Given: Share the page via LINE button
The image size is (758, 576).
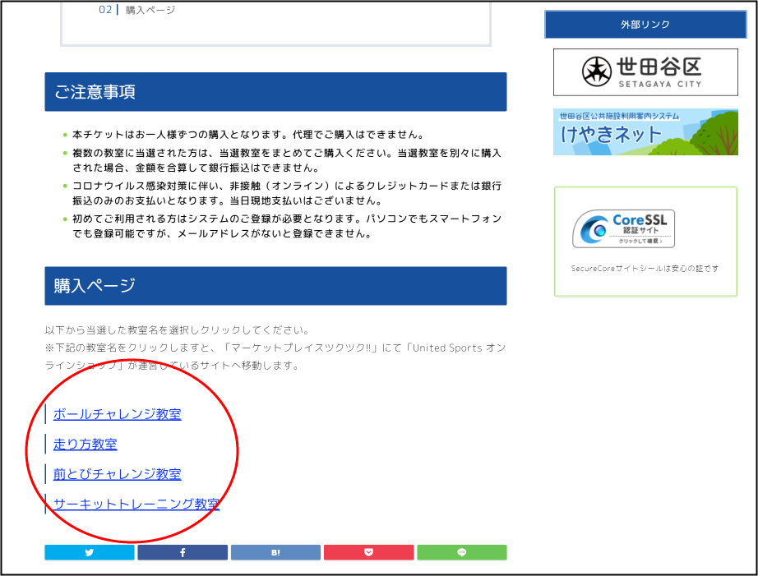Looking at the screenshot, I should click(462, 552).
